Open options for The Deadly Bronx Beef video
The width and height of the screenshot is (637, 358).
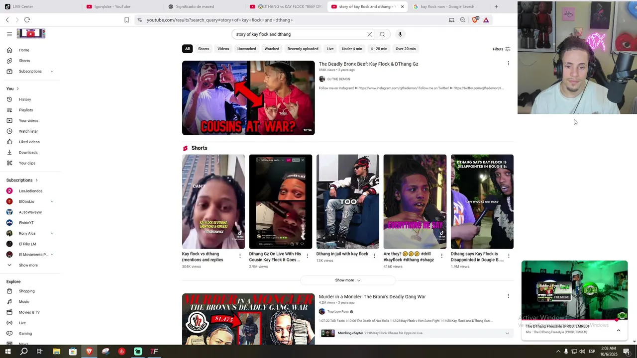508,64
